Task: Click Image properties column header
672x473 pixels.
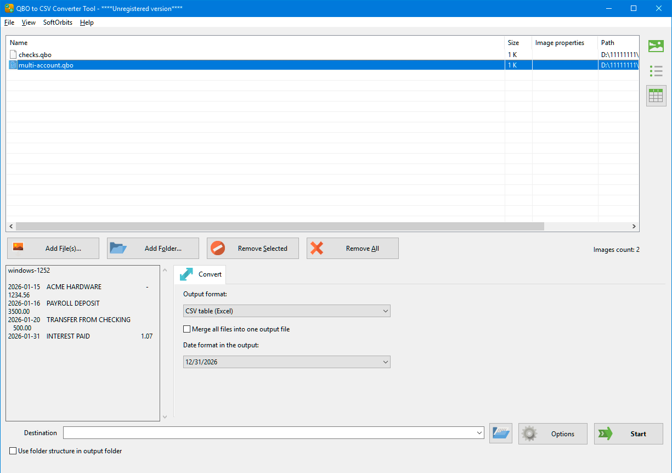Action: pos(565,43)
